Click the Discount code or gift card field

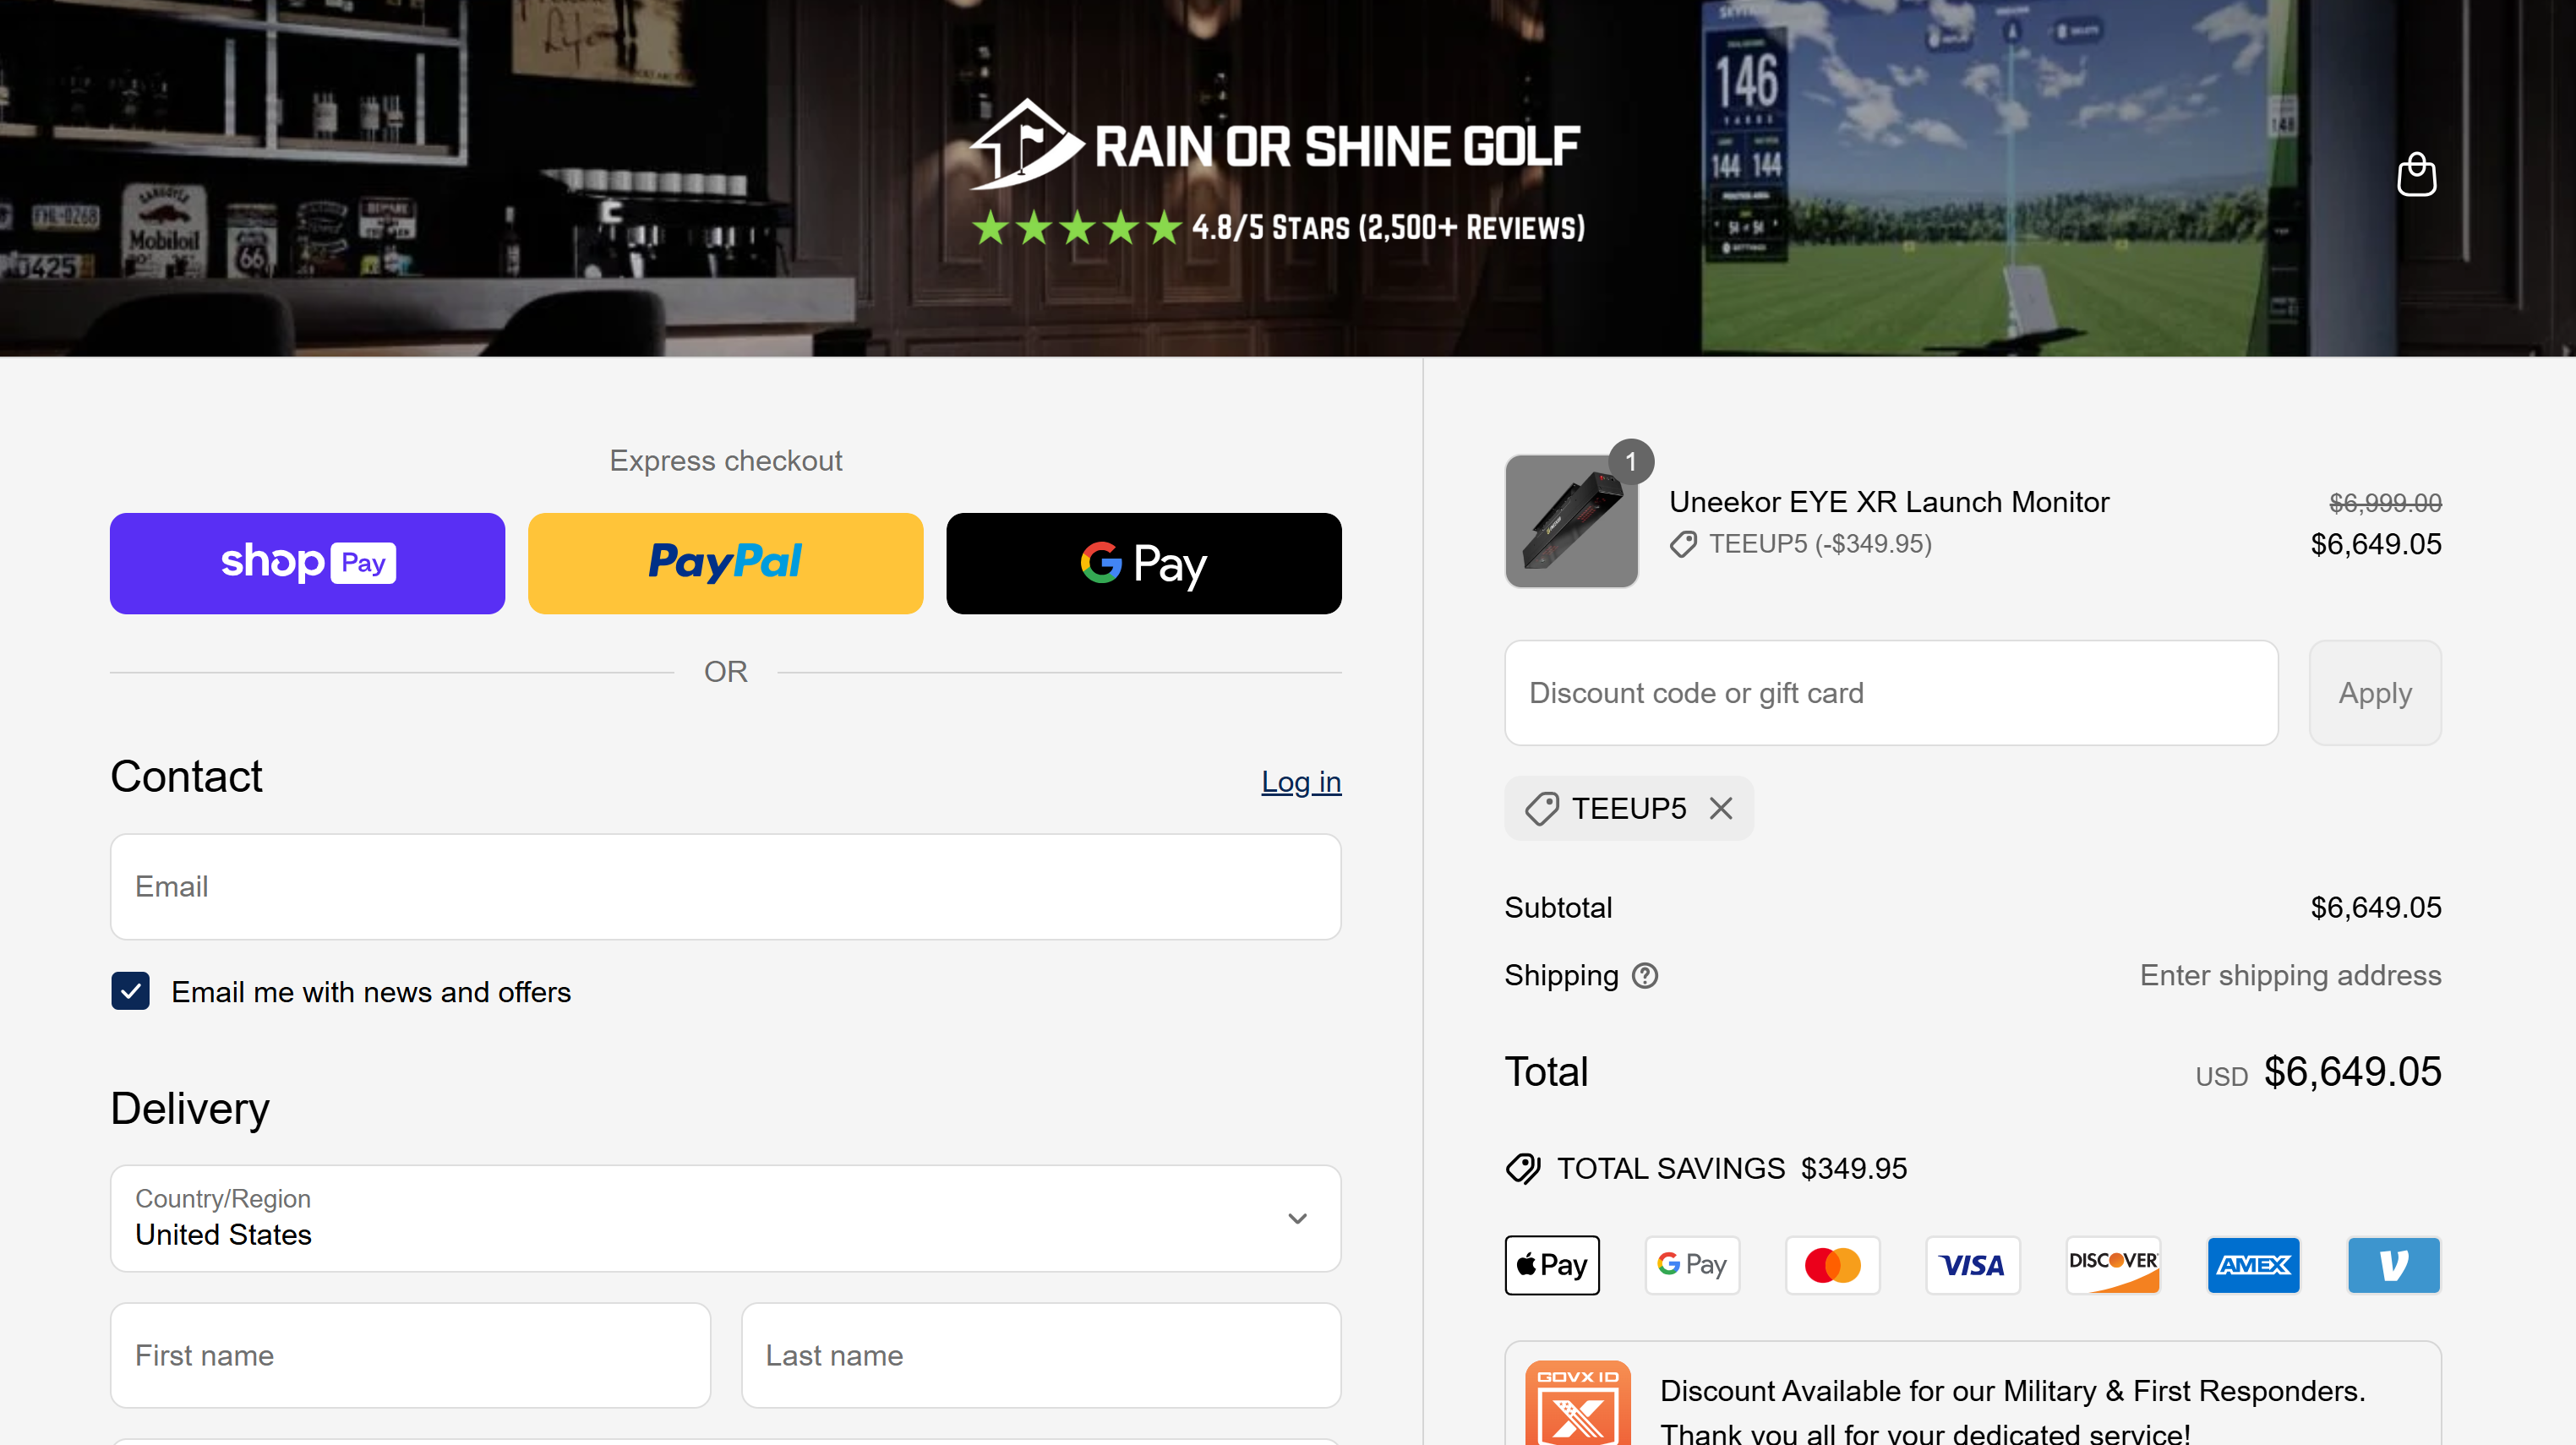(x=1891, y=692)
